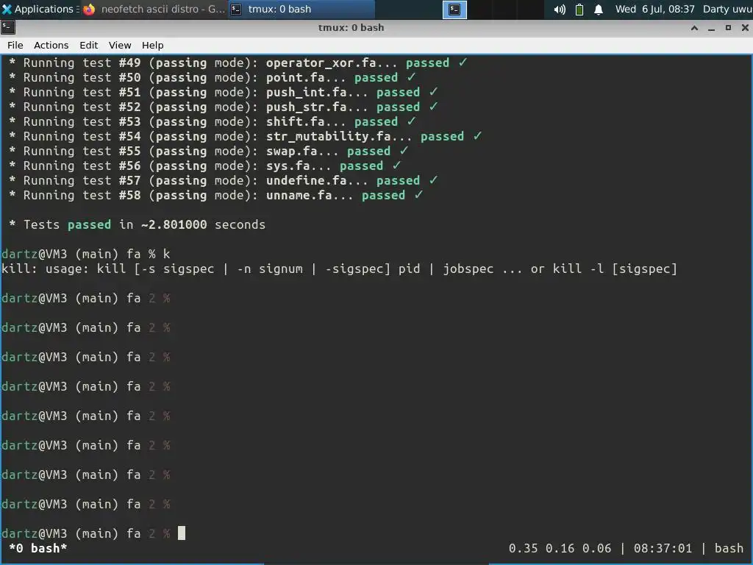Viewport: 753px width, 565px height.
Task: Roll up window with the up-arrow button
Action: [x=694, y=28]
